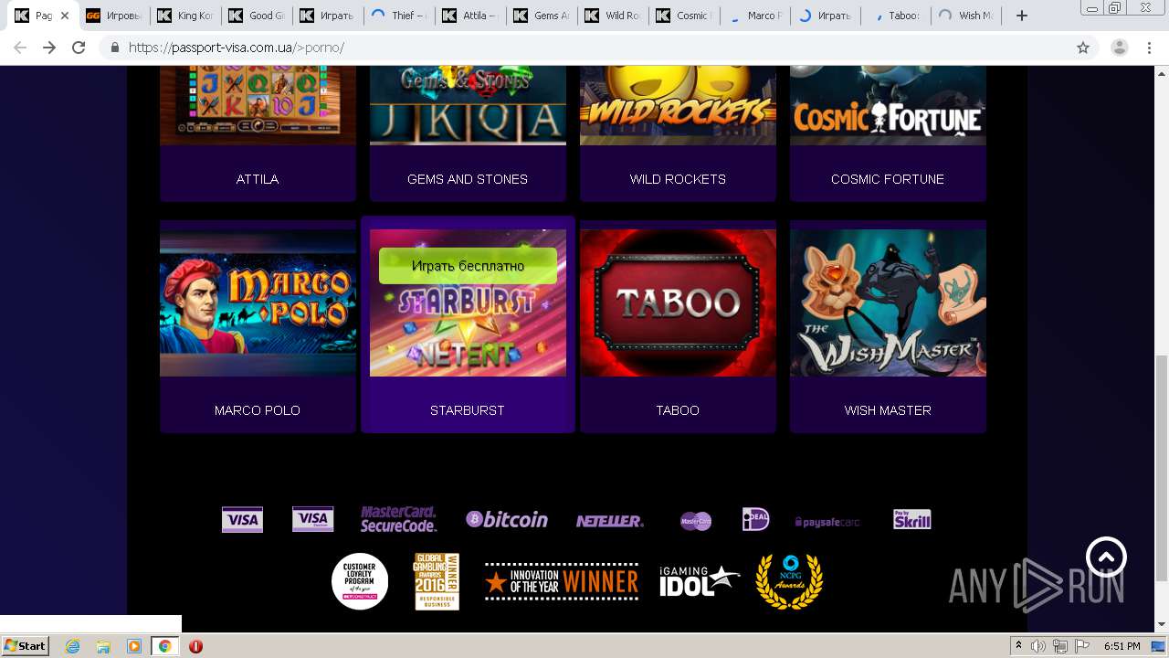This screenshot has height=658, width=1169.
Task: Click the Innovation of the Year Winner badge
Action: pyautogui.click(x=562, y=581)
